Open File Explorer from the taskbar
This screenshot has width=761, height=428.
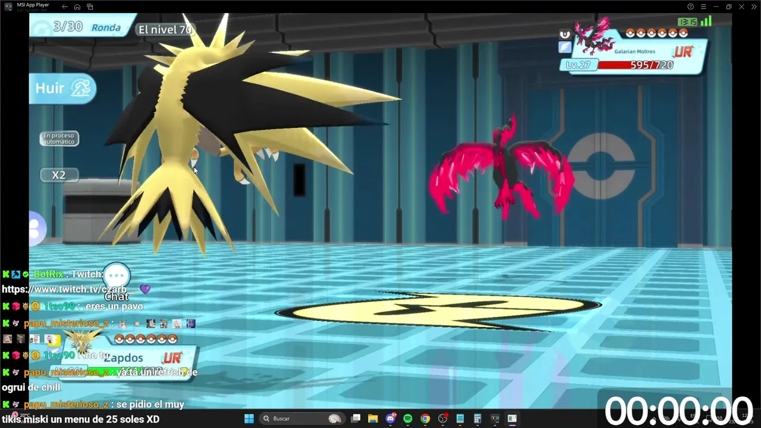(373, 418)
